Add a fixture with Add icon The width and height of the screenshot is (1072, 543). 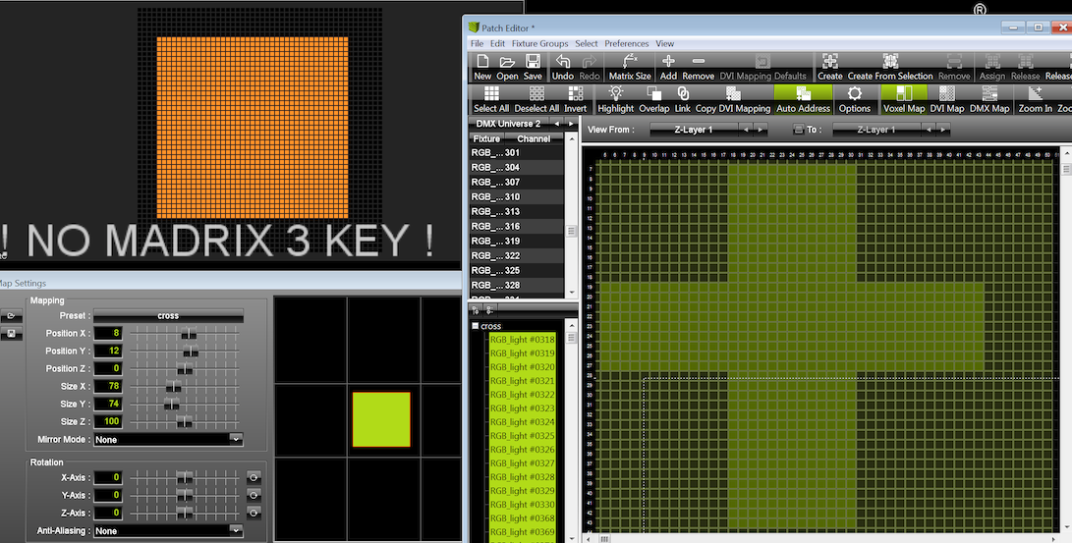click(x=668, y=61)
